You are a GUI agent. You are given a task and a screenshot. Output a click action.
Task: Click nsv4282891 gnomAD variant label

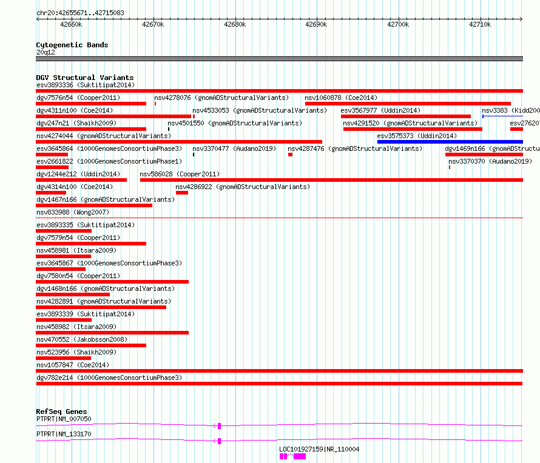(104, 301)
